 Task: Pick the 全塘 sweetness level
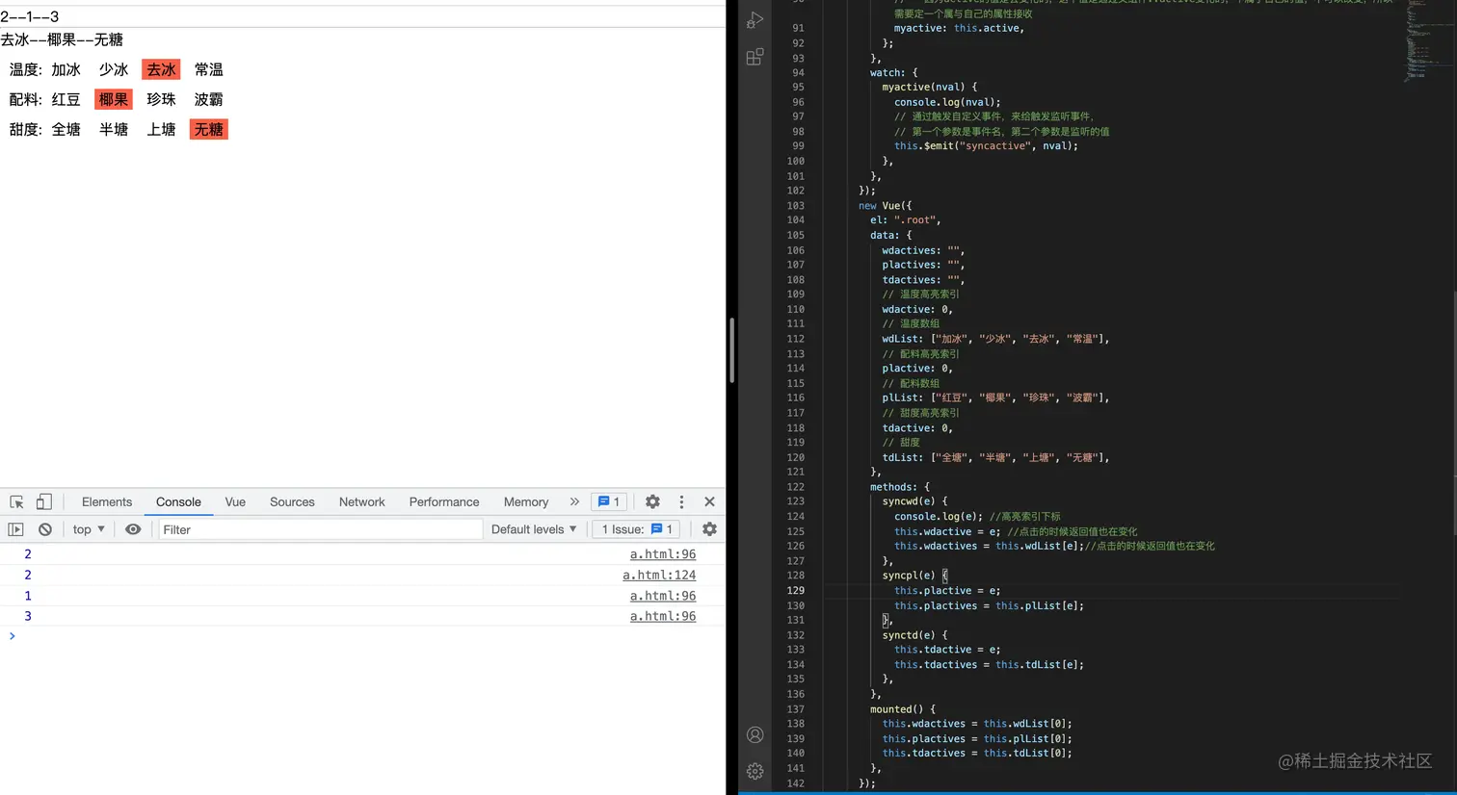point(66,129)
